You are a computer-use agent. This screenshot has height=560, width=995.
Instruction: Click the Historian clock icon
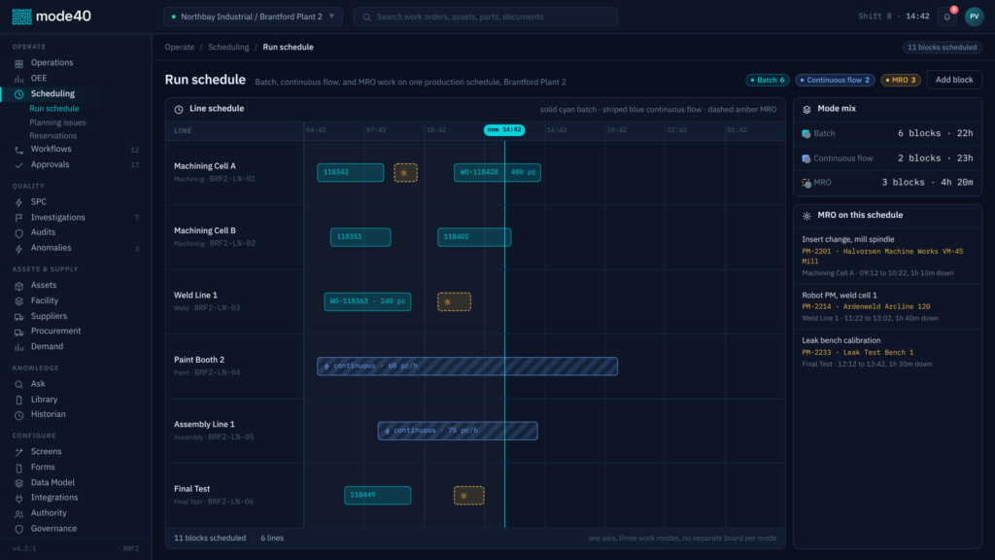pyautogui.click(x=19, y=414)
